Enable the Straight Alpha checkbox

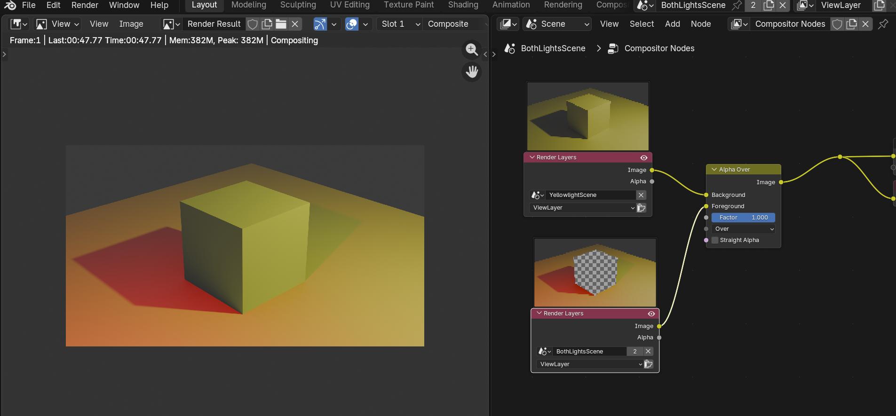715,240
